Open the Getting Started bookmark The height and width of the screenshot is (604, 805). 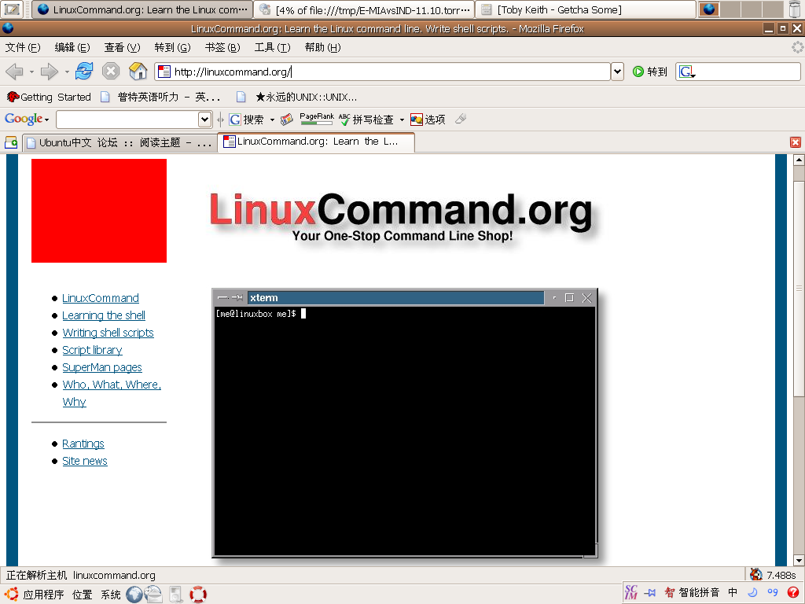(x=49, y=97)
